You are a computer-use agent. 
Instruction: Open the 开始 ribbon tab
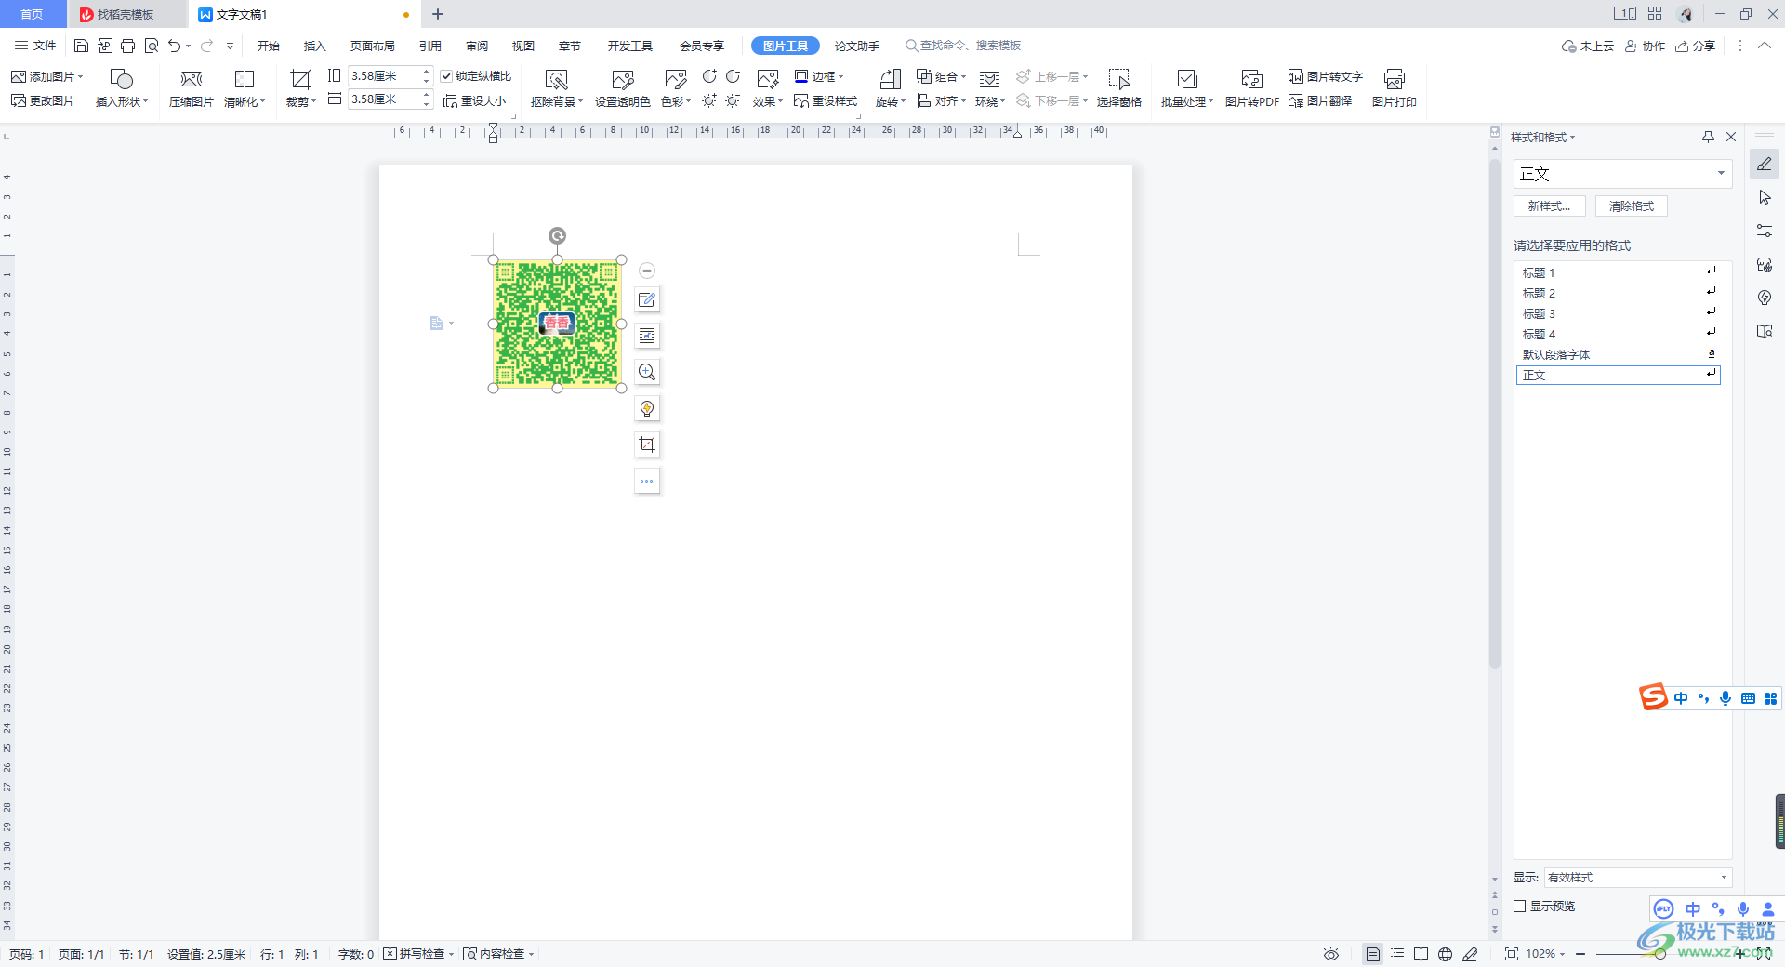click(269, 46)
